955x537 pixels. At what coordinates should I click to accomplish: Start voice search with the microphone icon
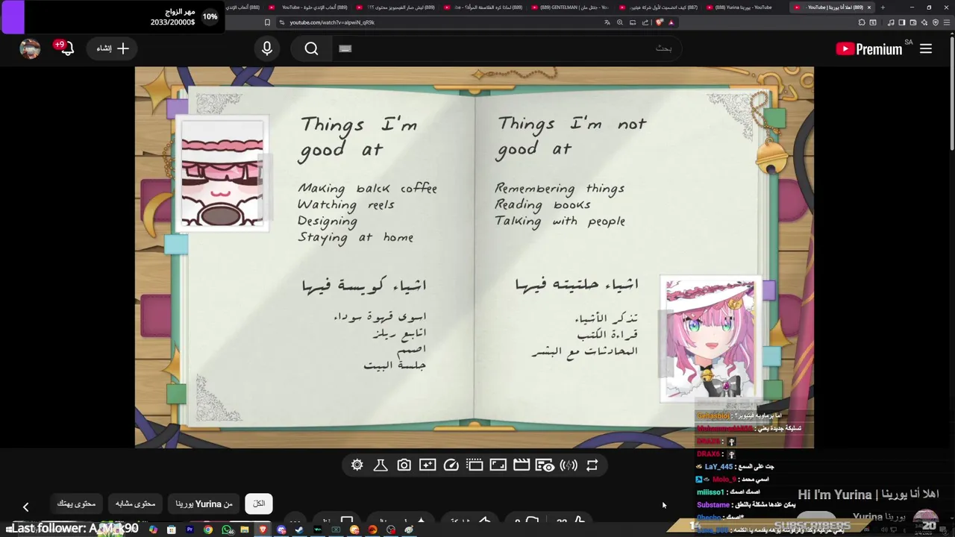coord(267,48)
